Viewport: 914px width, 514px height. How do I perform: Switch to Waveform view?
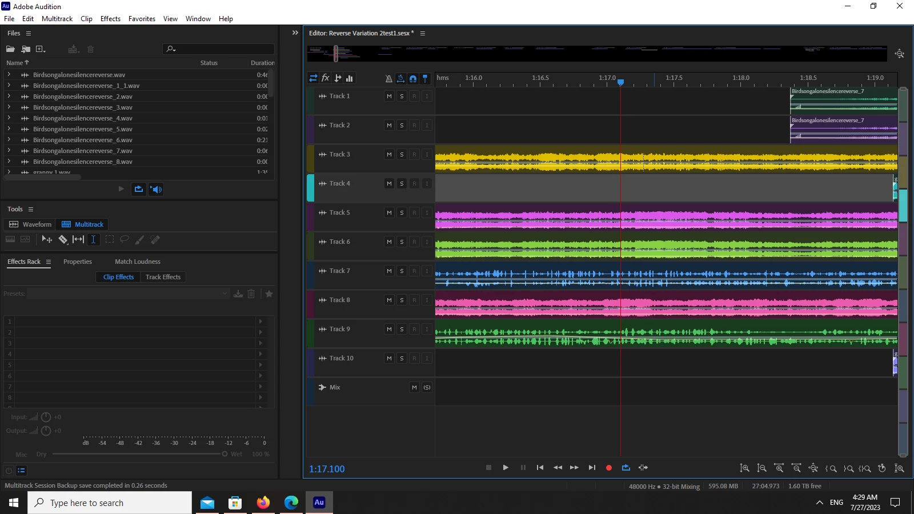click(x=30, y=224)
